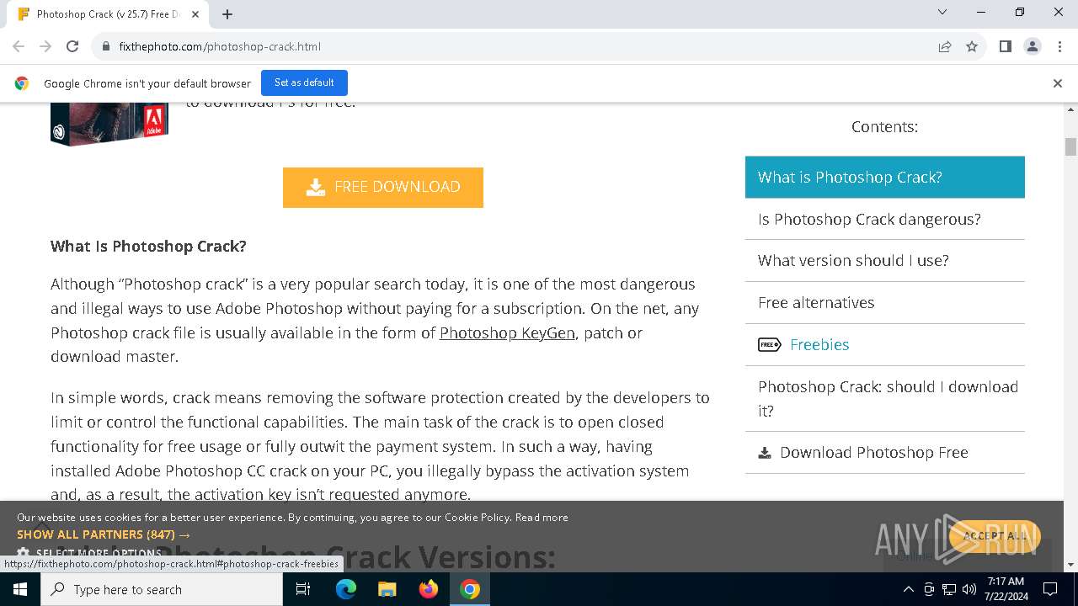This screenshot has width=1078, height=606.
Task: Click the Contents: sidebar heading
Action: pyautogui.click(x=884, y=126)
